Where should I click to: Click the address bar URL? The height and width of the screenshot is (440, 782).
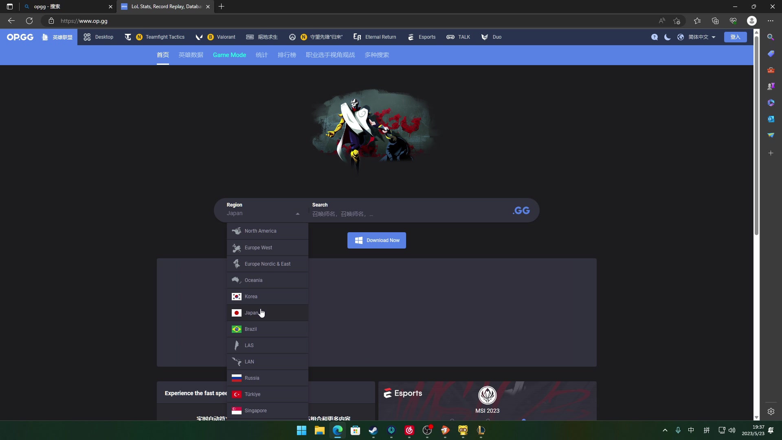84,21
